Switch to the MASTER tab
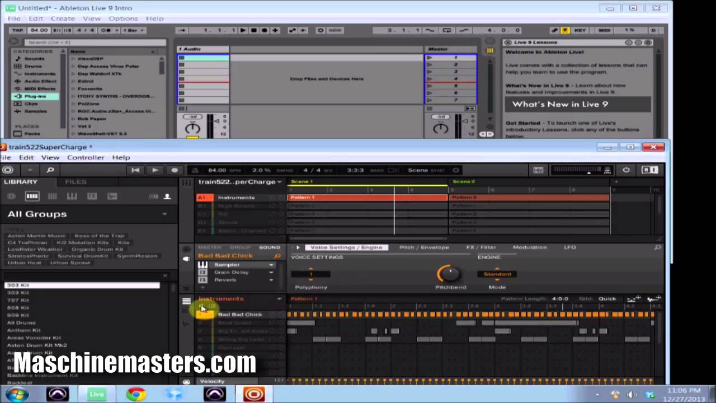Image resolution: width=716 pixels, height=403 pixels. click(x=210, y=247)
